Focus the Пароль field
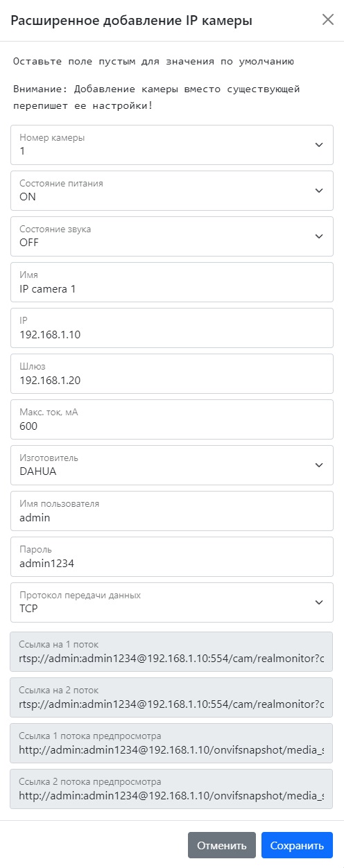 coord(172,557)
